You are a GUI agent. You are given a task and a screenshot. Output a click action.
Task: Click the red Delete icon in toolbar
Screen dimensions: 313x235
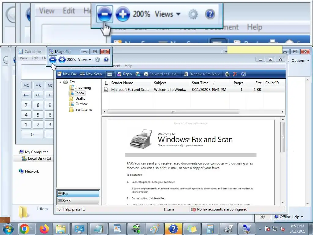(x=235, y=74)
